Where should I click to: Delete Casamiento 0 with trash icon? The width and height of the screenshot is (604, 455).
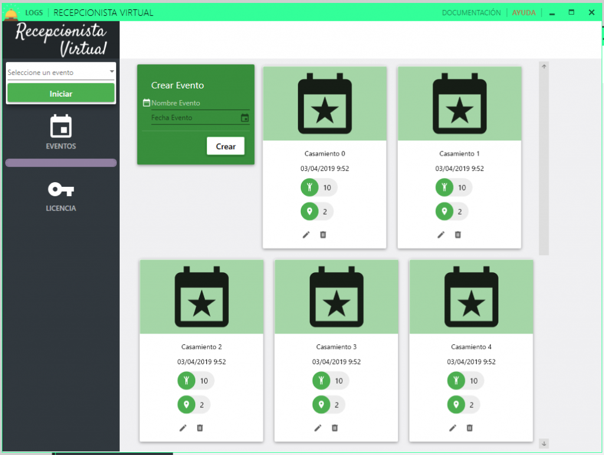(x=323, y=235)
